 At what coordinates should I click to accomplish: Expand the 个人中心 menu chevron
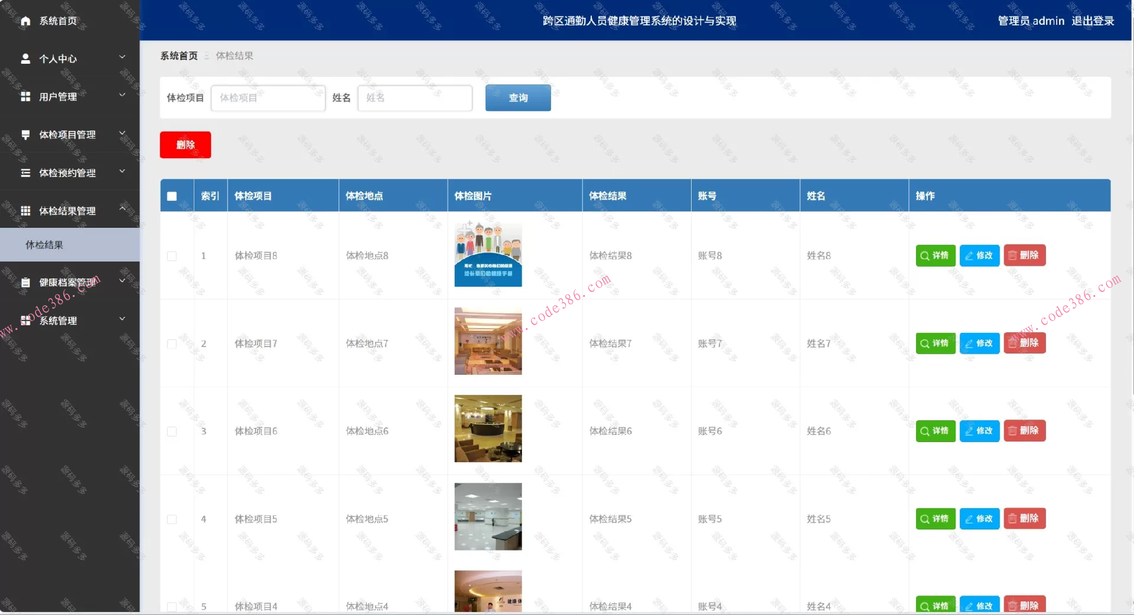click(x=122, y=57)
